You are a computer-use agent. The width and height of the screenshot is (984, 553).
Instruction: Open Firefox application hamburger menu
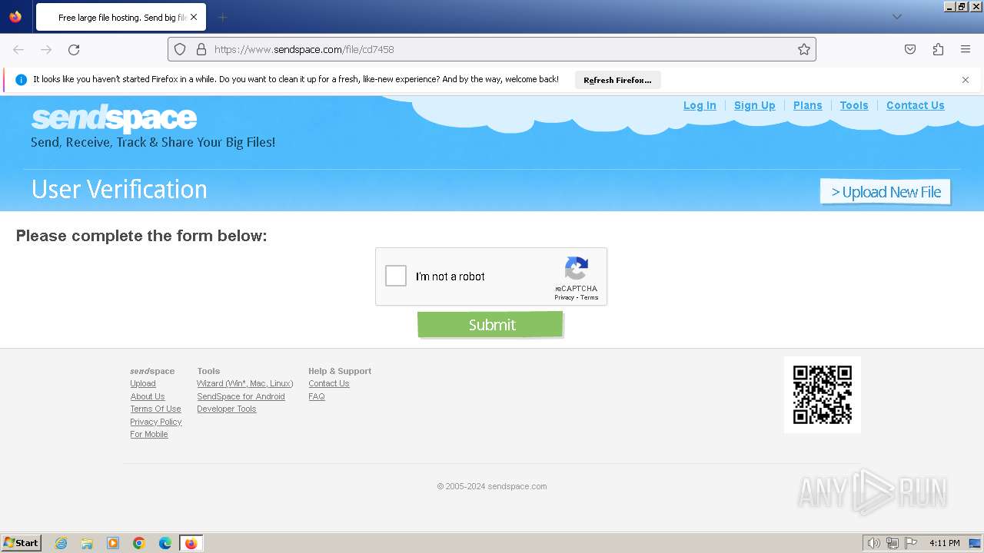pos(966,49)
